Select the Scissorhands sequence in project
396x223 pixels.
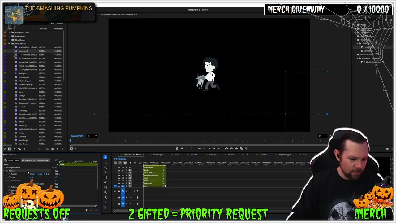coord(23,51)
